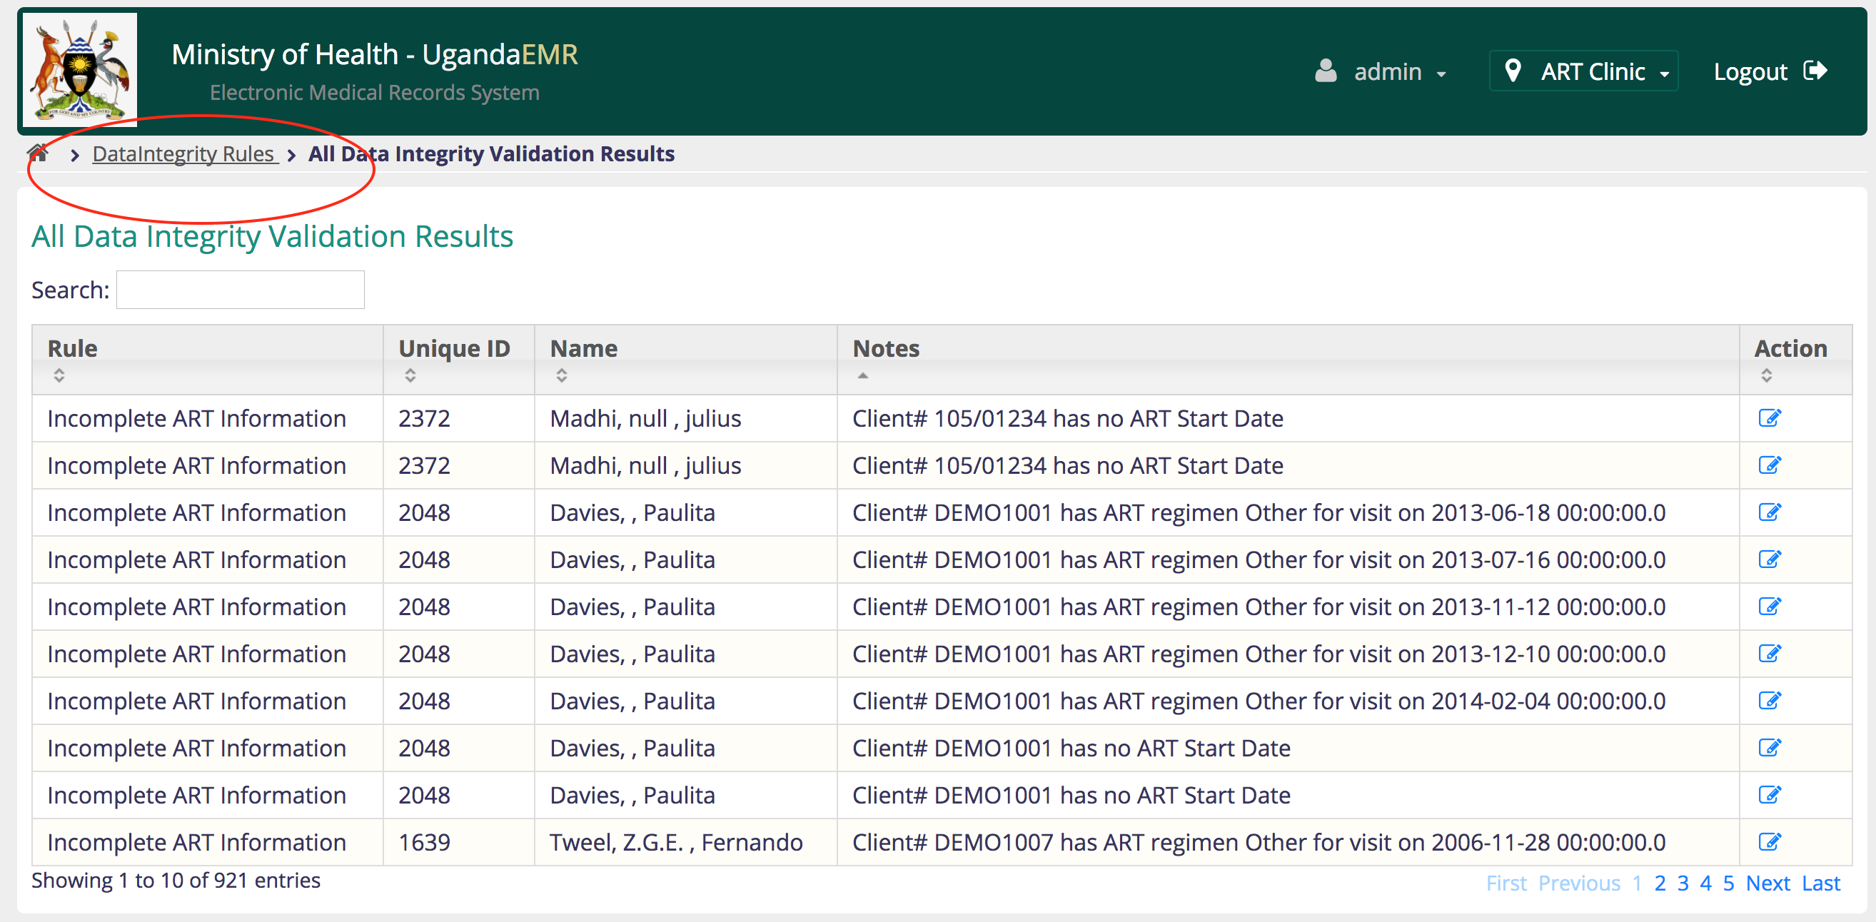
Task: Click edit icon for 2013-06-18 visit row
Action: coord(1768,512)
